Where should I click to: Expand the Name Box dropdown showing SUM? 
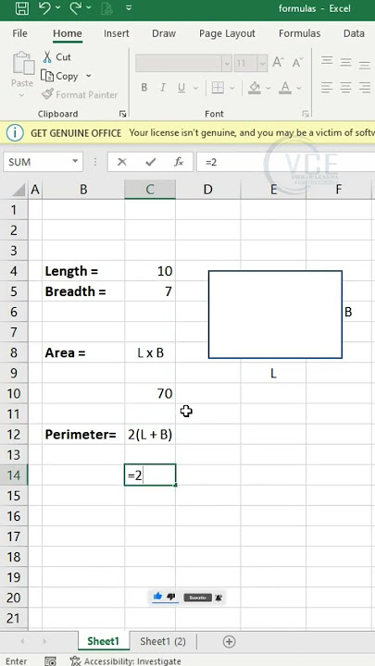75,161
